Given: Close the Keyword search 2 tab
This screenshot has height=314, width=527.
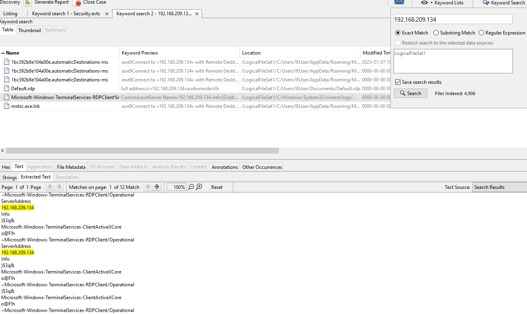Looking at the screenshot, I should pyautogui.click(x=196, y=14).
